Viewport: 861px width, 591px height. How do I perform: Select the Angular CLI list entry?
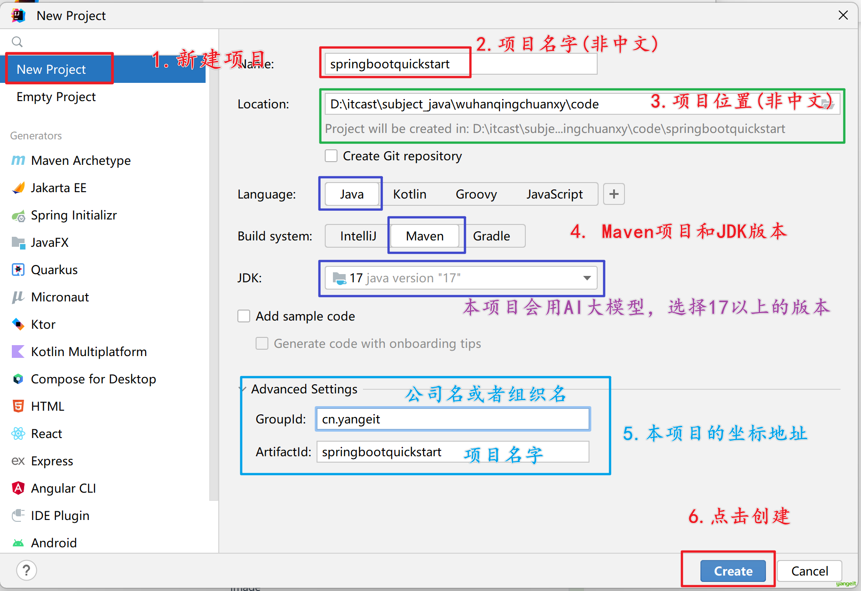click(x=63, y=489)
